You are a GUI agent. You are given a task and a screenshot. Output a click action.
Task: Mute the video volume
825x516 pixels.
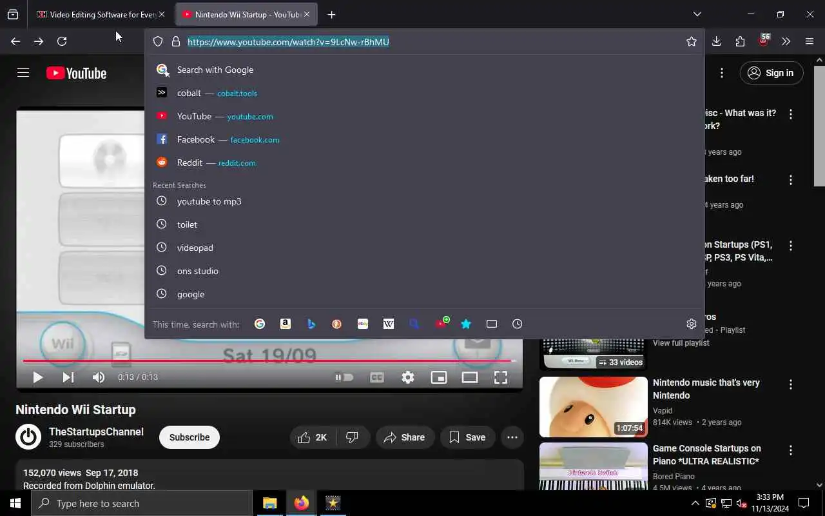pos(99,377)
